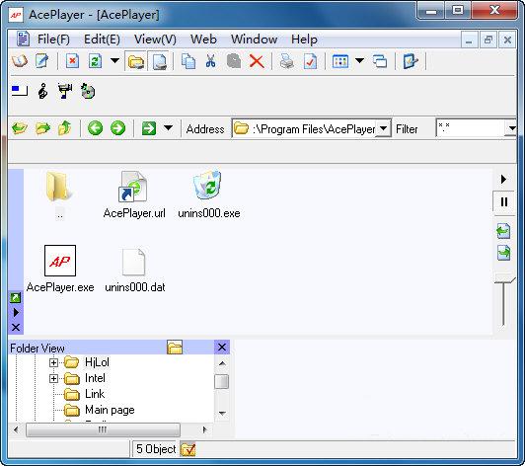
Task: Click the pause button on right panel
Action: pos(504,201)
